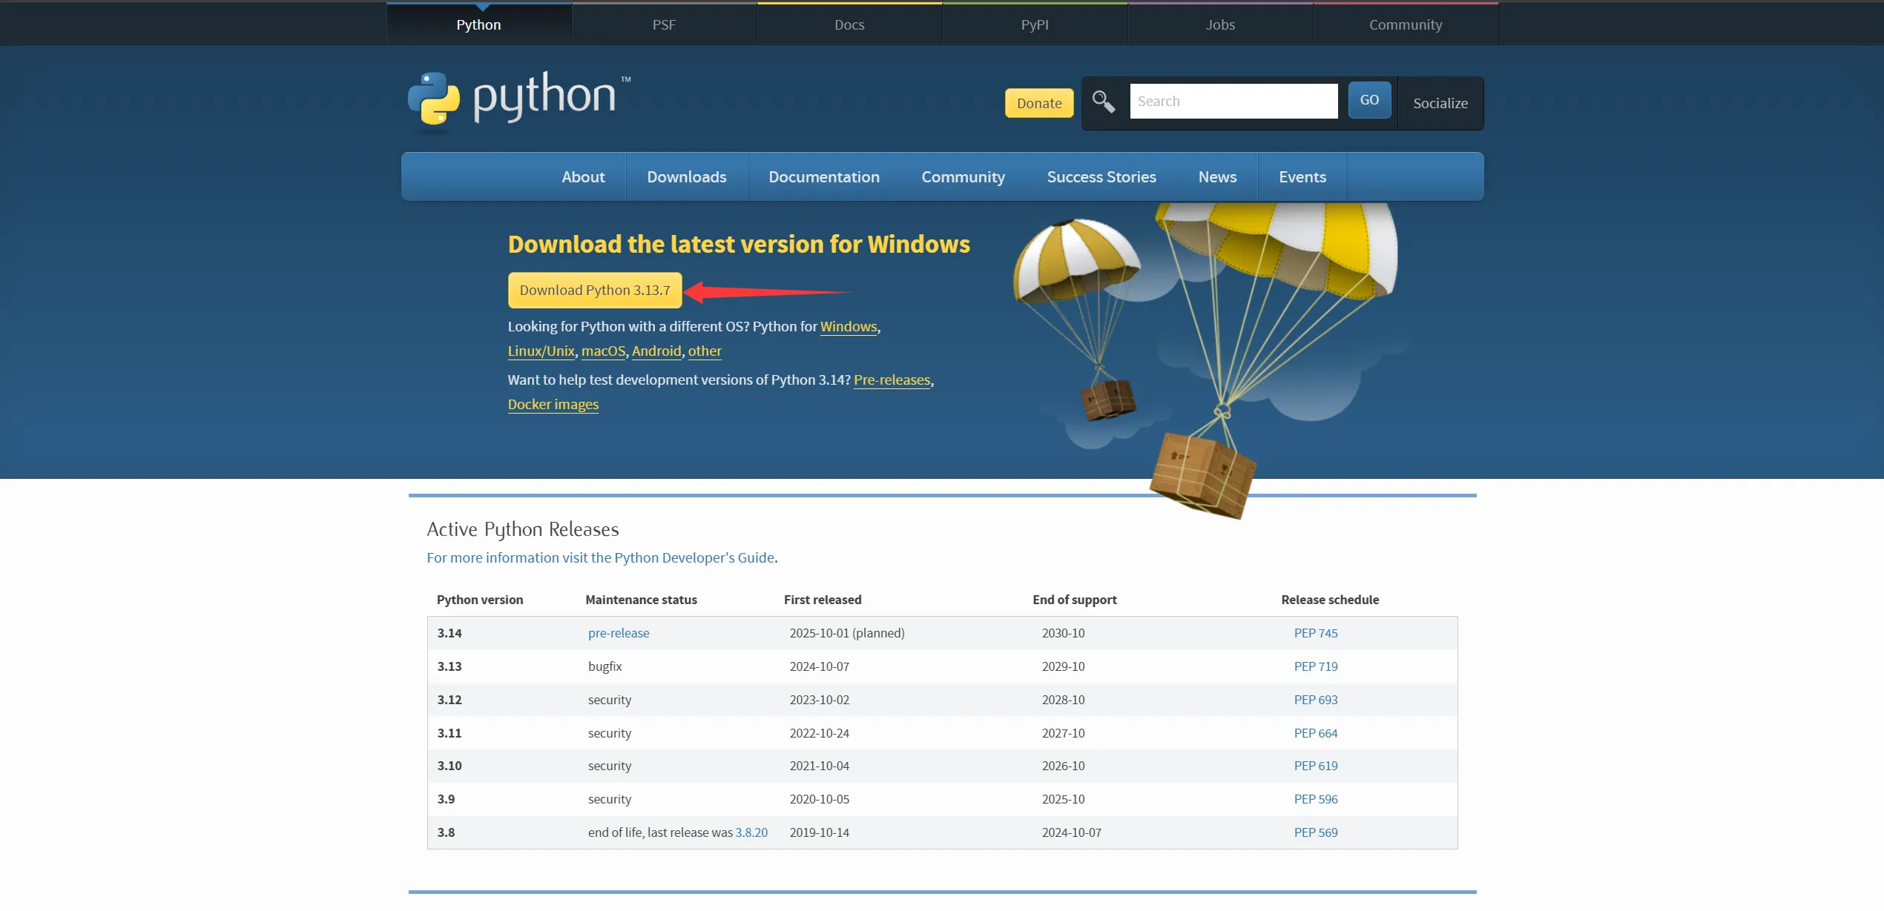1884x911 pixels.
Task: Open PEP 569 release schedule
Action: point(1316,832)
